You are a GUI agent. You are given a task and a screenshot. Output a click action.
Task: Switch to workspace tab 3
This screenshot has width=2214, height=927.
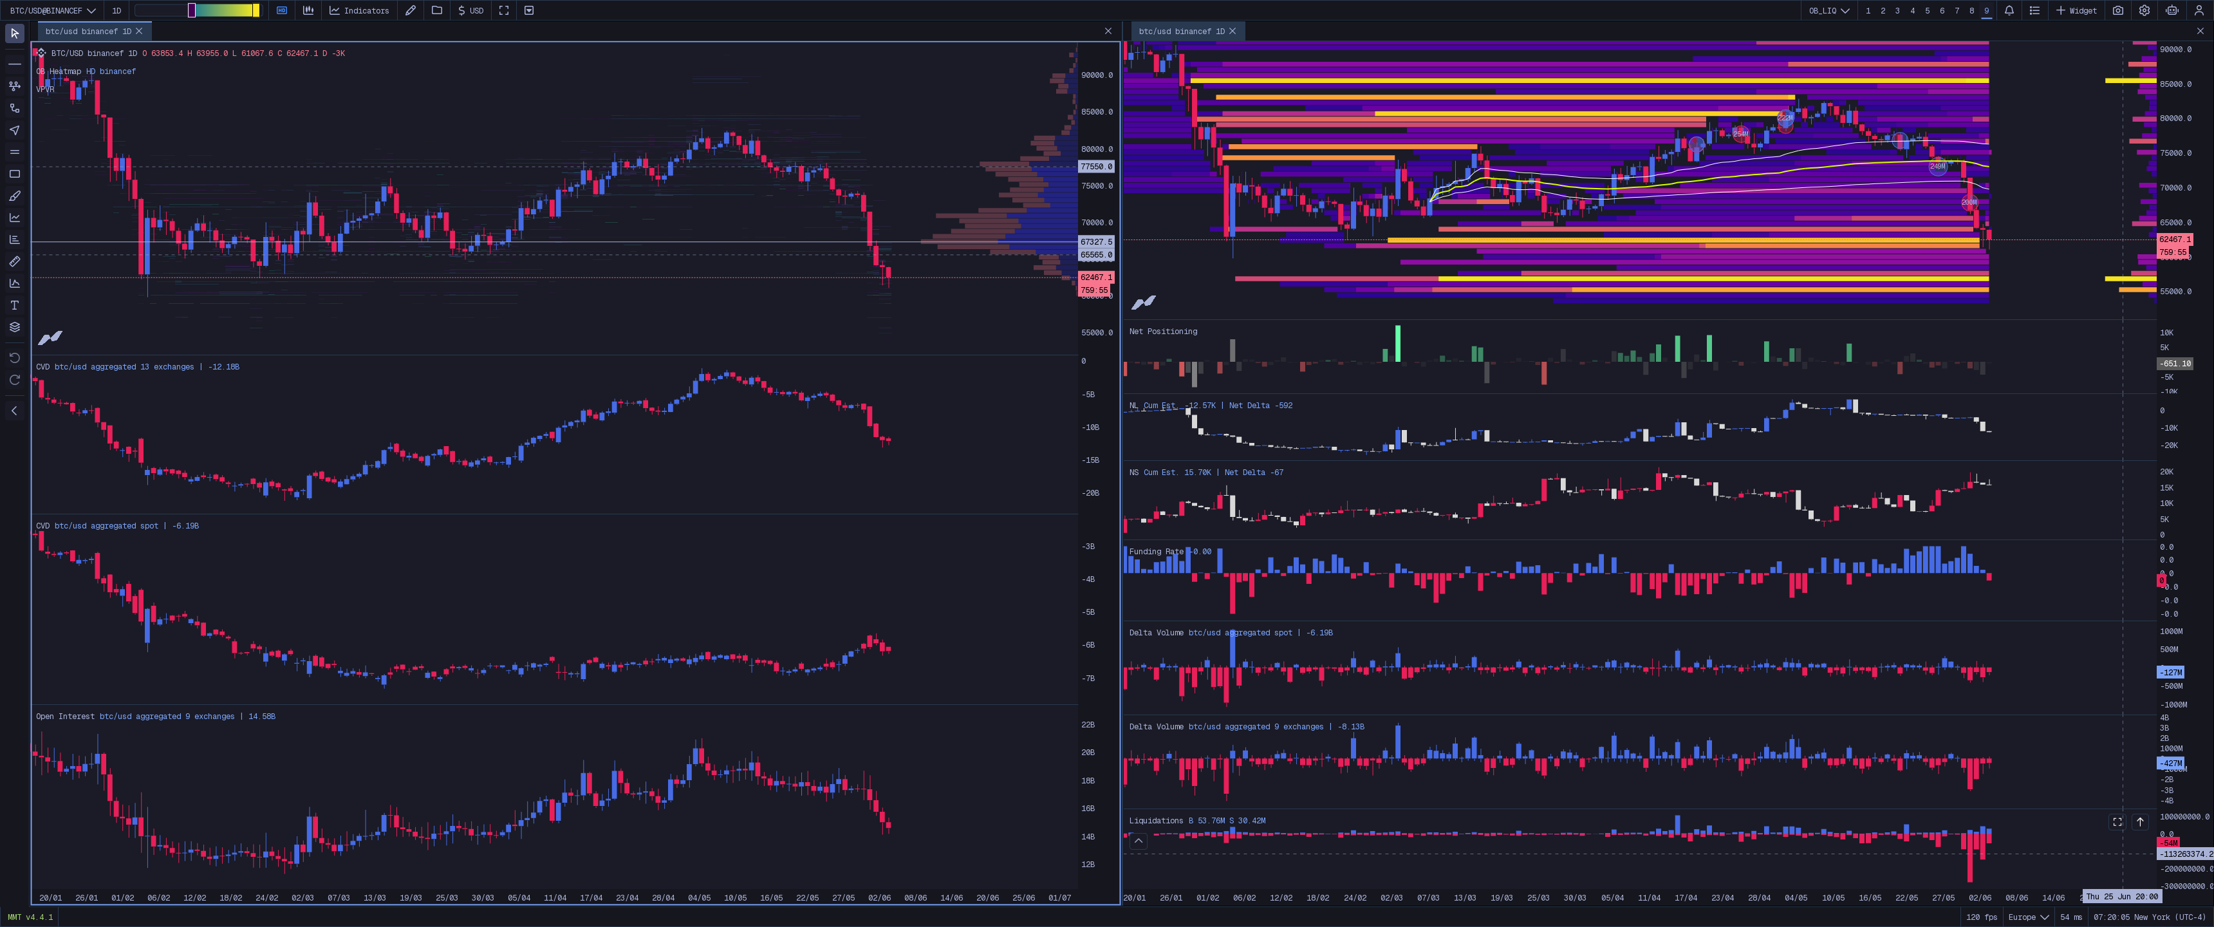[x=1897, y=10]
